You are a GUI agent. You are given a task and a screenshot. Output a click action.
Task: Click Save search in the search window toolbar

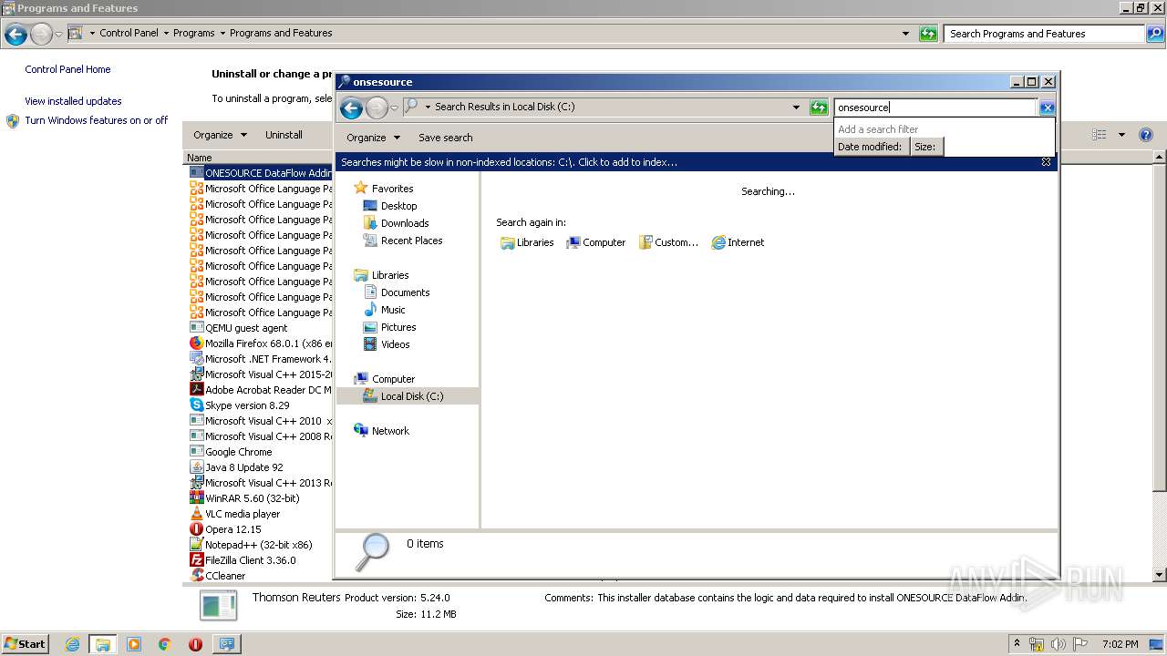pos(445,138)
